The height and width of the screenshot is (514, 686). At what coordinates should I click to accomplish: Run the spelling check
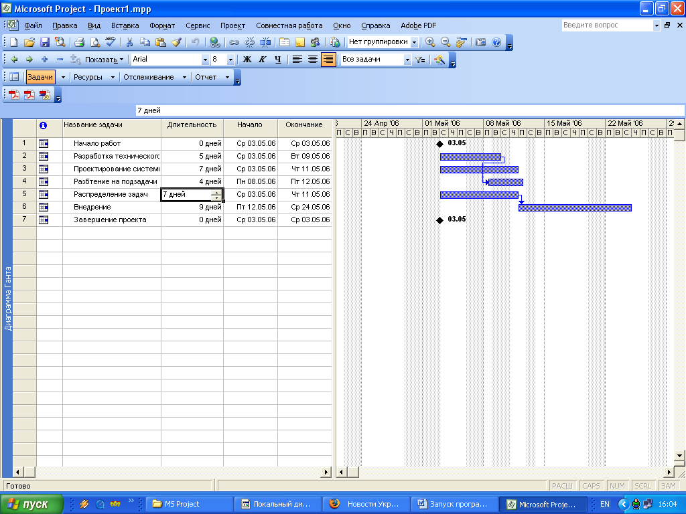click(x=111, y=42)
